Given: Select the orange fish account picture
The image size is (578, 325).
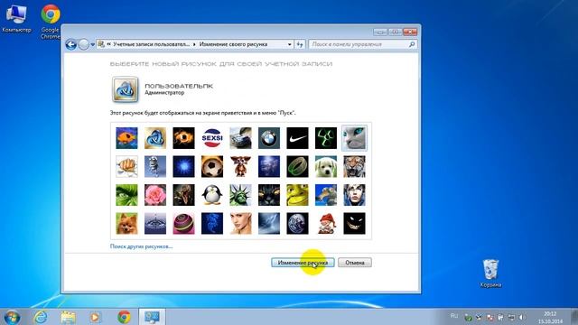Looking at the screenshot, I should [126, 138].
